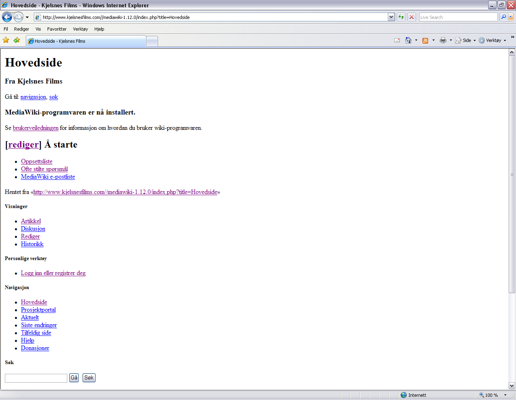The image size is (516, 400).
Task: Click the Hentet fra page URL link
Action: tap(125, 192)
